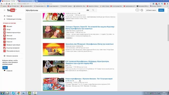Viewport: 169px width, 95px height.
Task: Toggle the switch next to history icon
Action: (137, 10)
